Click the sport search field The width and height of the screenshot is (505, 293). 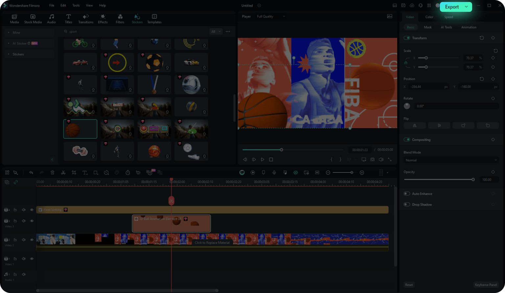click(135, 32)
